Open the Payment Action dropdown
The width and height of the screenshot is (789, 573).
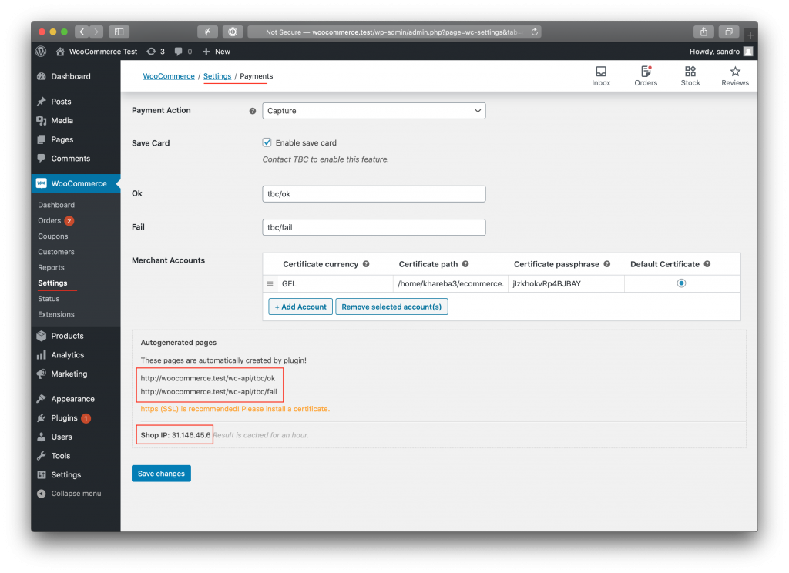click(374, 110)
